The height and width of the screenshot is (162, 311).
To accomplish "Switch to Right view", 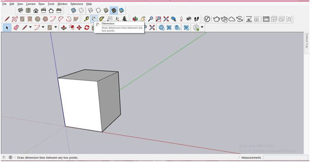I will [x=43, y=10].
